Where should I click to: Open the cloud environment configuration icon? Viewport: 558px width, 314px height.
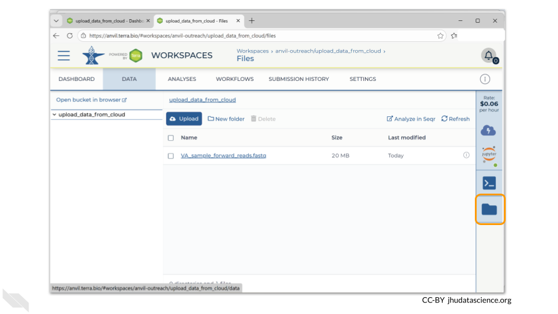[x=488, y=130]
